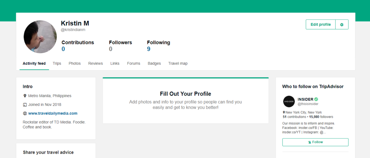370x158 pixels.
Task: Go to the Links tab
Action: 115,63
